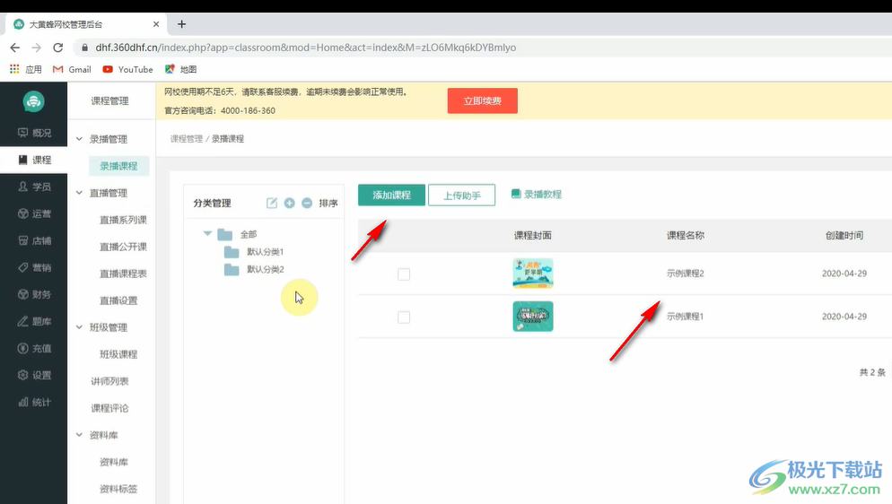Click the 上传助手 button

pyautogui.click(x=461, y=195)
